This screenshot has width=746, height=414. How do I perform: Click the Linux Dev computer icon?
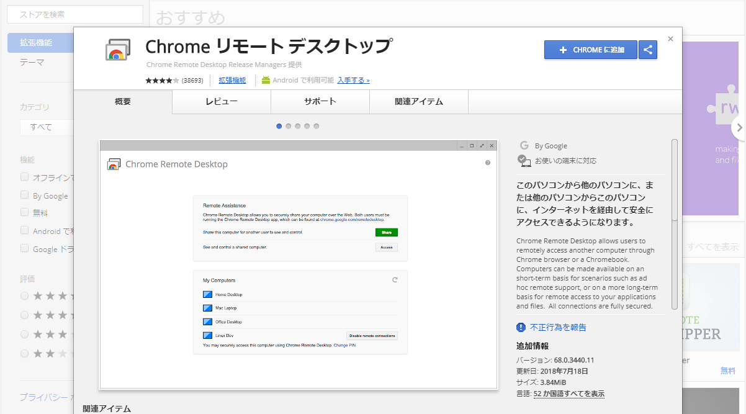click(x=207, y=335)
